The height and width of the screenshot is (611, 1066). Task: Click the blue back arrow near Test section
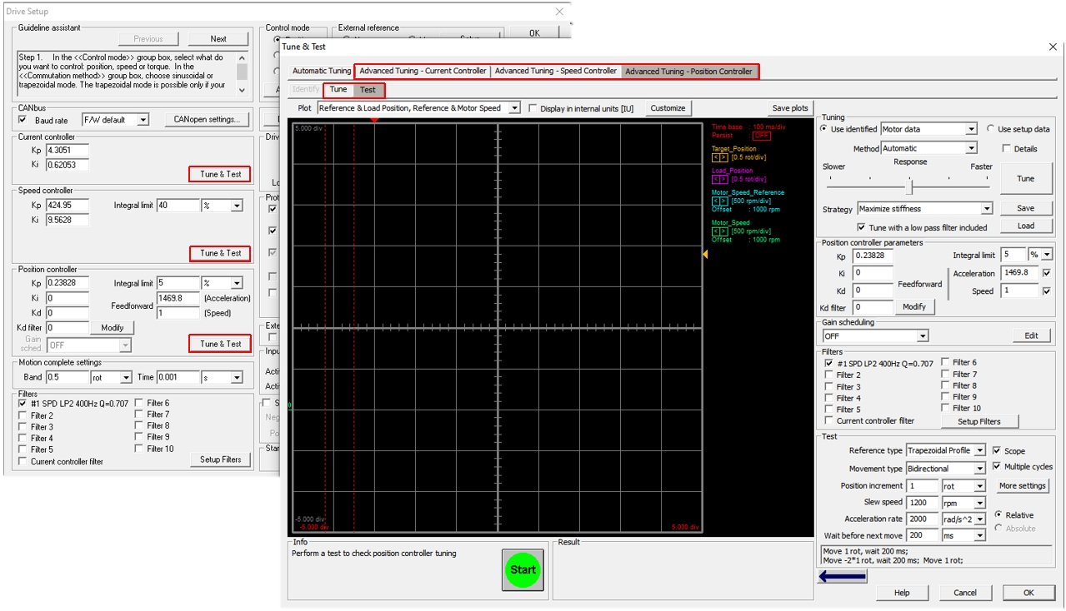(841, 575)
